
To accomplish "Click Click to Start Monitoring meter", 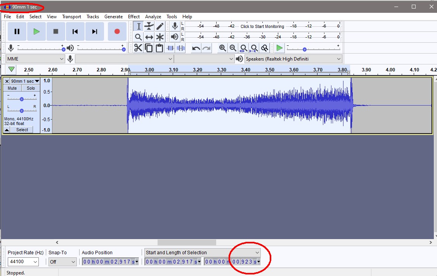I will pyautogui.click(x=262, y=26).
